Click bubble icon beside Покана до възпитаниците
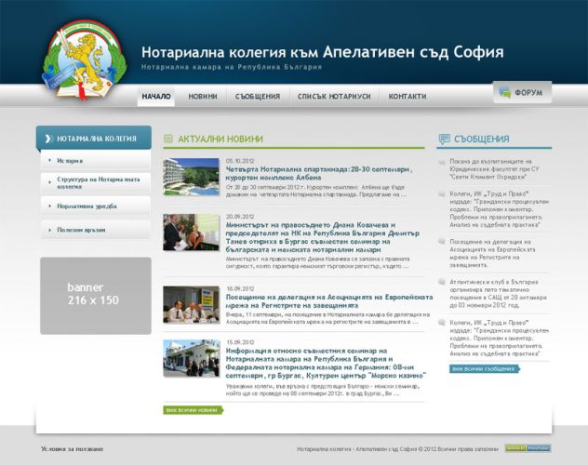This screenshot has height=465, width=588. pos(442,162)
